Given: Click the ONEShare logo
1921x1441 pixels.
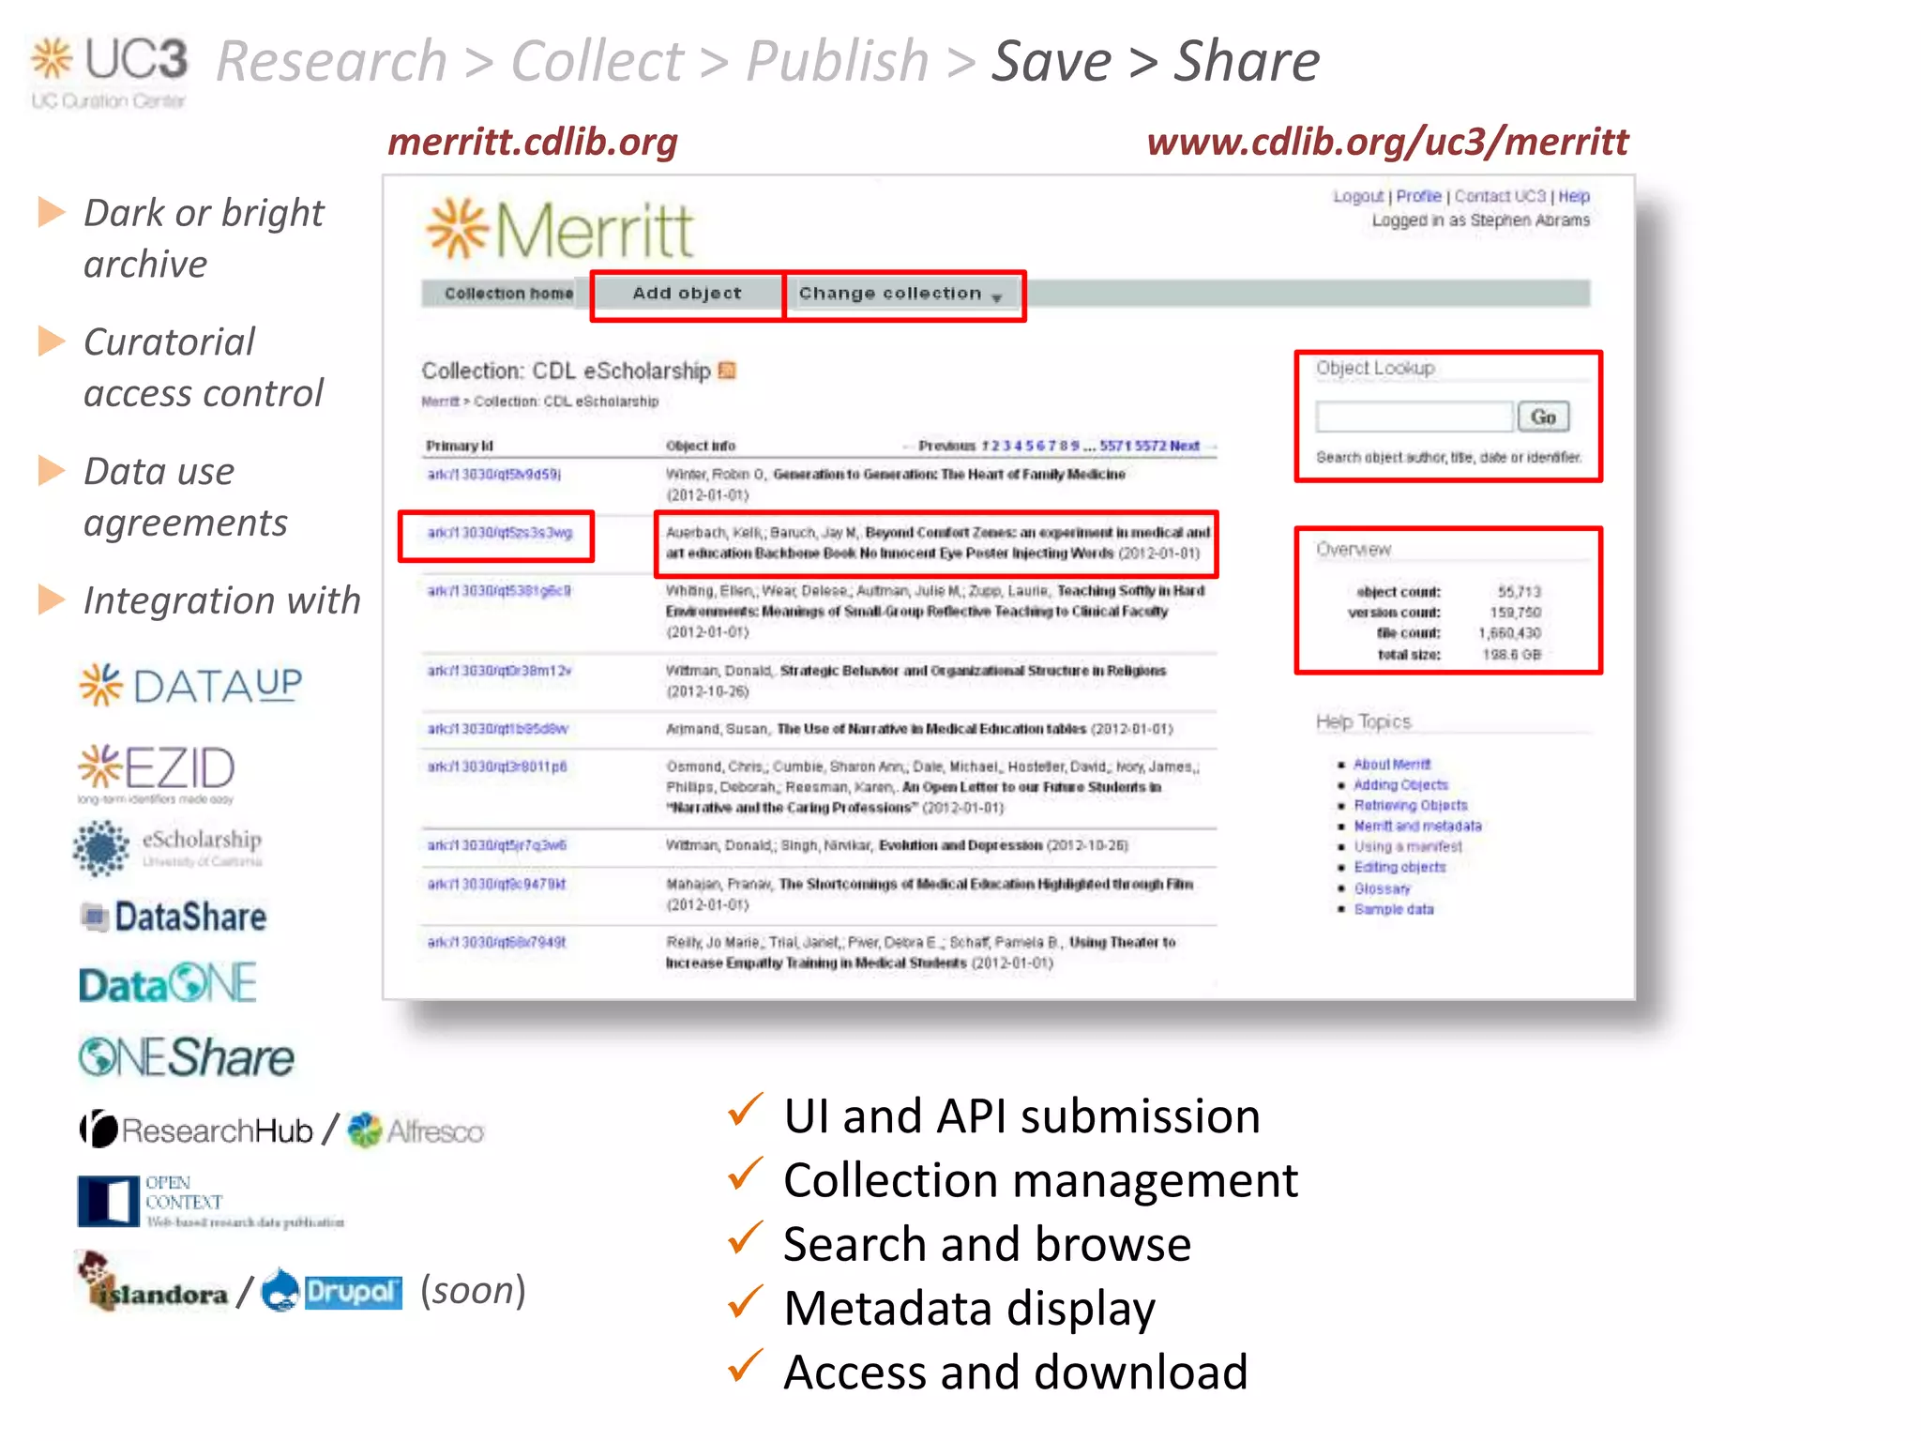Looking at the screenshot, I should click(x=186, y=1057).
